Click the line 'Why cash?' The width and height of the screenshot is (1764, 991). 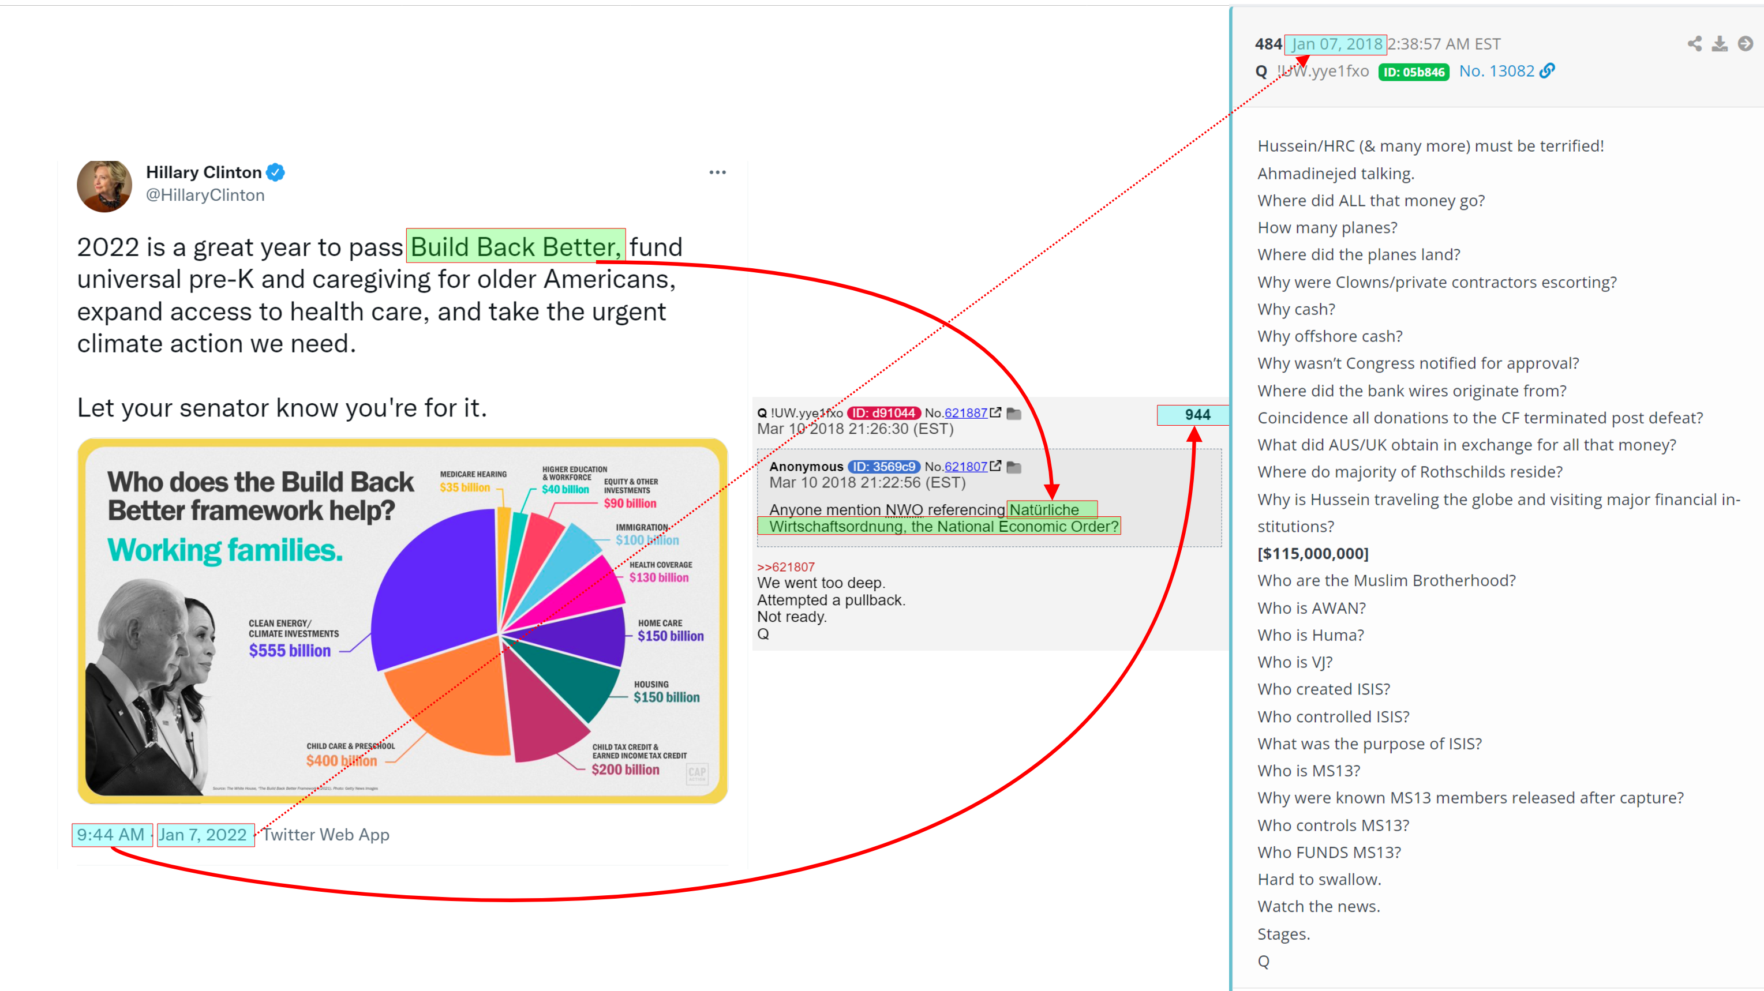click(1296, 309)
